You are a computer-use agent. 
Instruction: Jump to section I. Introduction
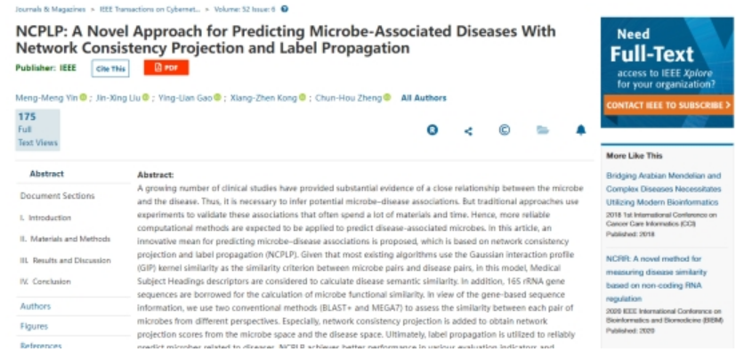tap(44, 217)
